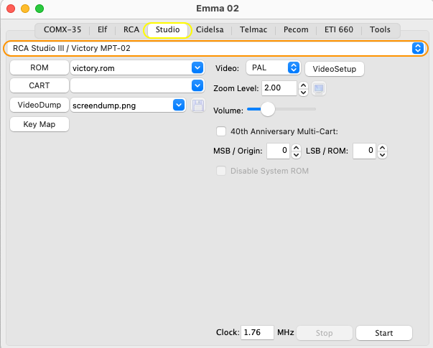Click the VideoDump button
433x348 pixels.
point(39,105)
